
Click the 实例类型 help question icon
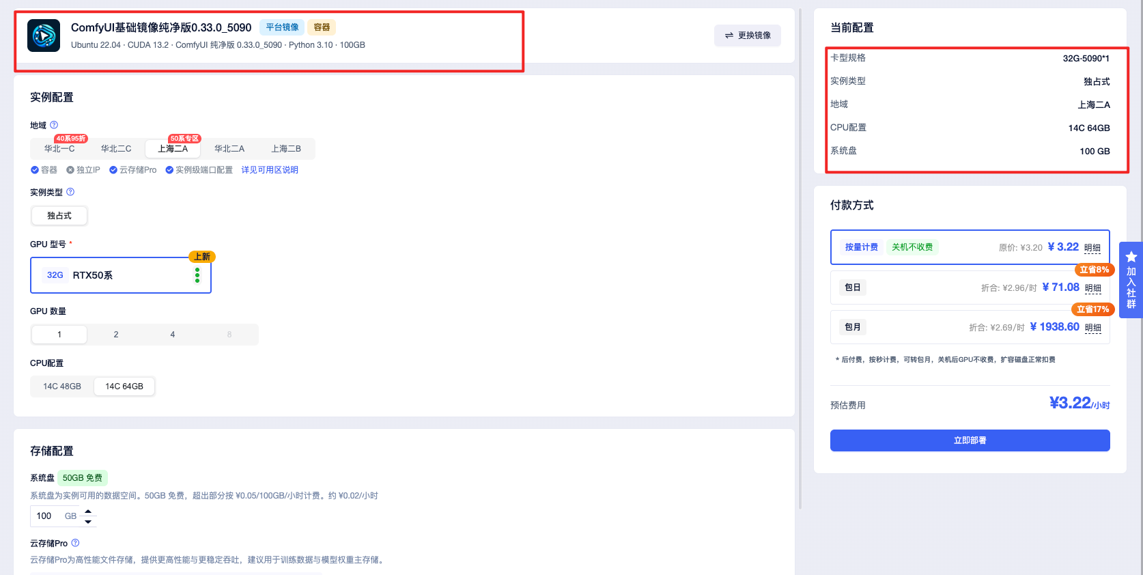(x=70, y=192)
